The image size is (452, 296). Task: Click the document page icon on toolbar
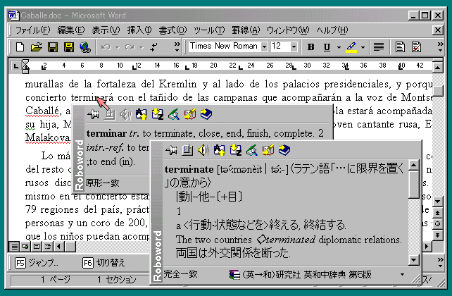[400, 47]
